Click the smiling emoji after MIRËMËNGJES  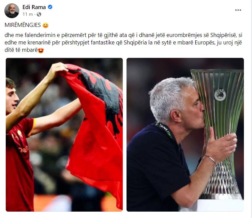(x=46, y=25)
